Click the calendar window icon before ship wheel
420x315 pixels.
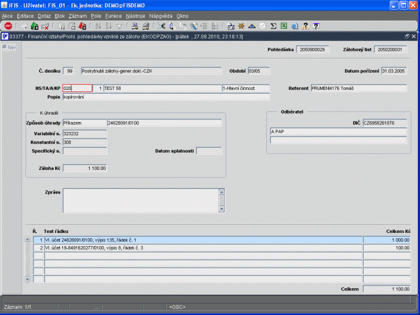(x=230, y=26)
